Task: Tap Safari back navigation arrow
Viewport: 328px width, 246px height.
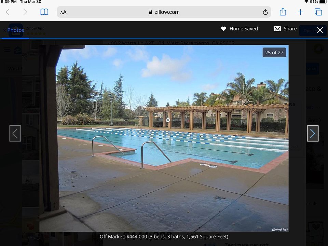Action: tap(8, 12)
